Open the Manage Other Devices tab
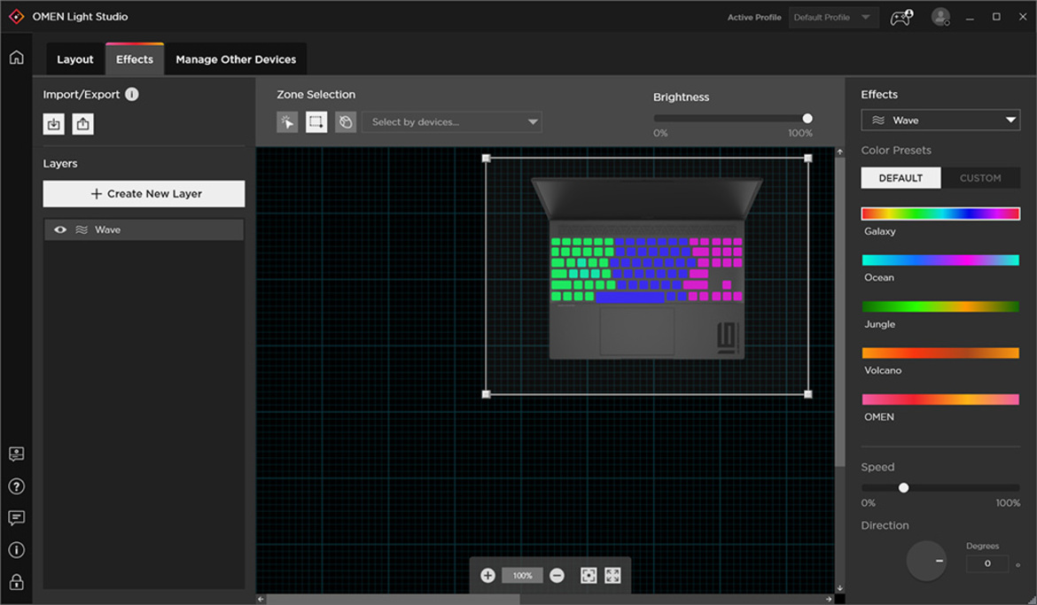 click(x=236, y=59)
